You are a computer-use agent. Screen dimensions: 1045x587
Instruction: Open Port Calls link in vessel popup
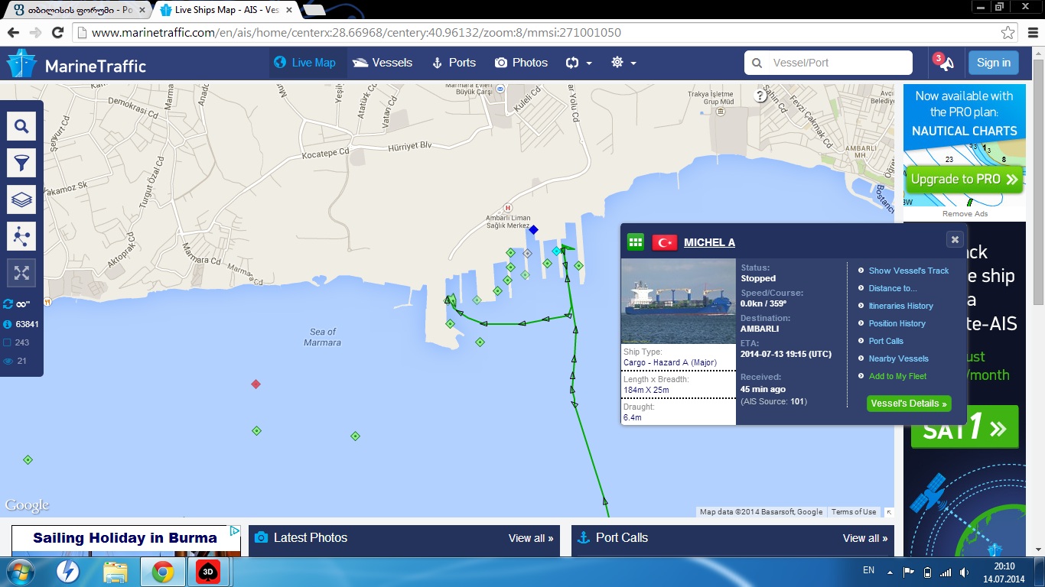(x=886, y=341)
